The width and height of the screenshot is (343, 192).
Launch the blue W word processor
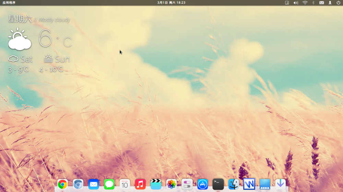pos(249,184)
